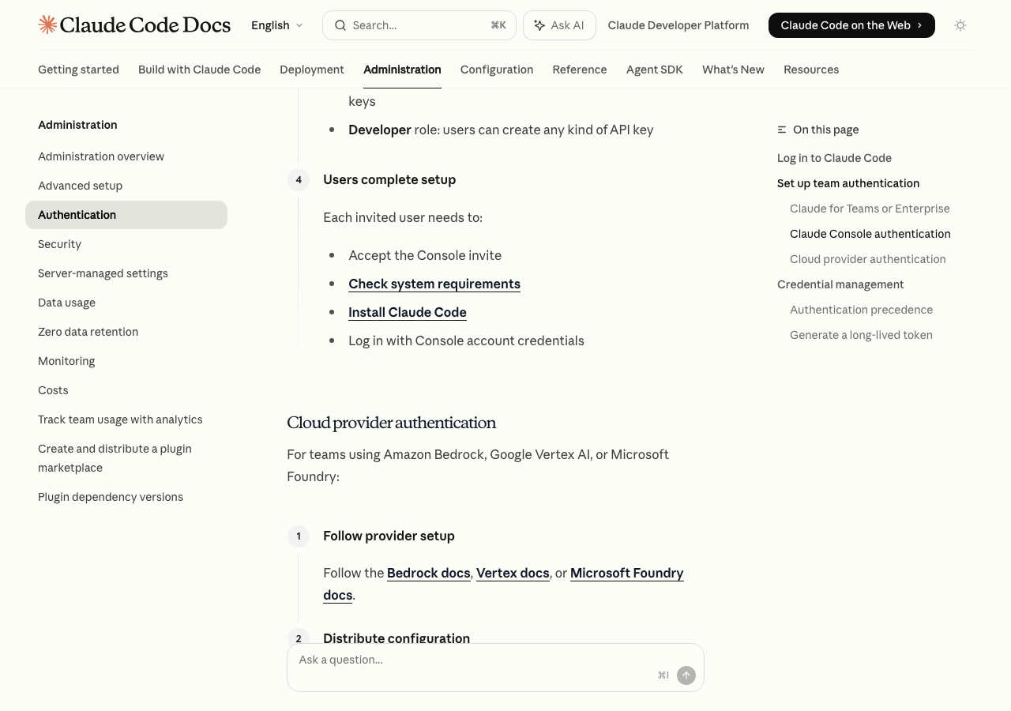
Task: Jump to Generate a long-lived token
Action: tap(861, 335)
